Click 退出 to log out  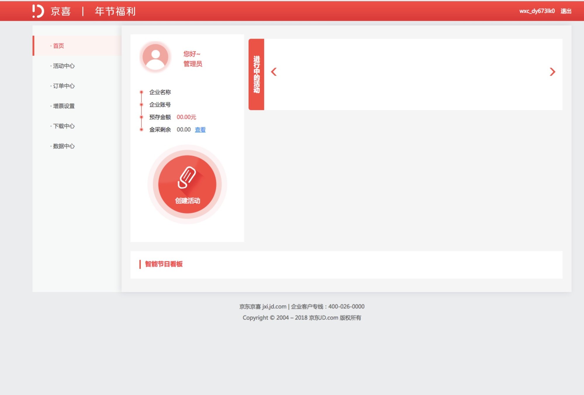click(566, 11)
